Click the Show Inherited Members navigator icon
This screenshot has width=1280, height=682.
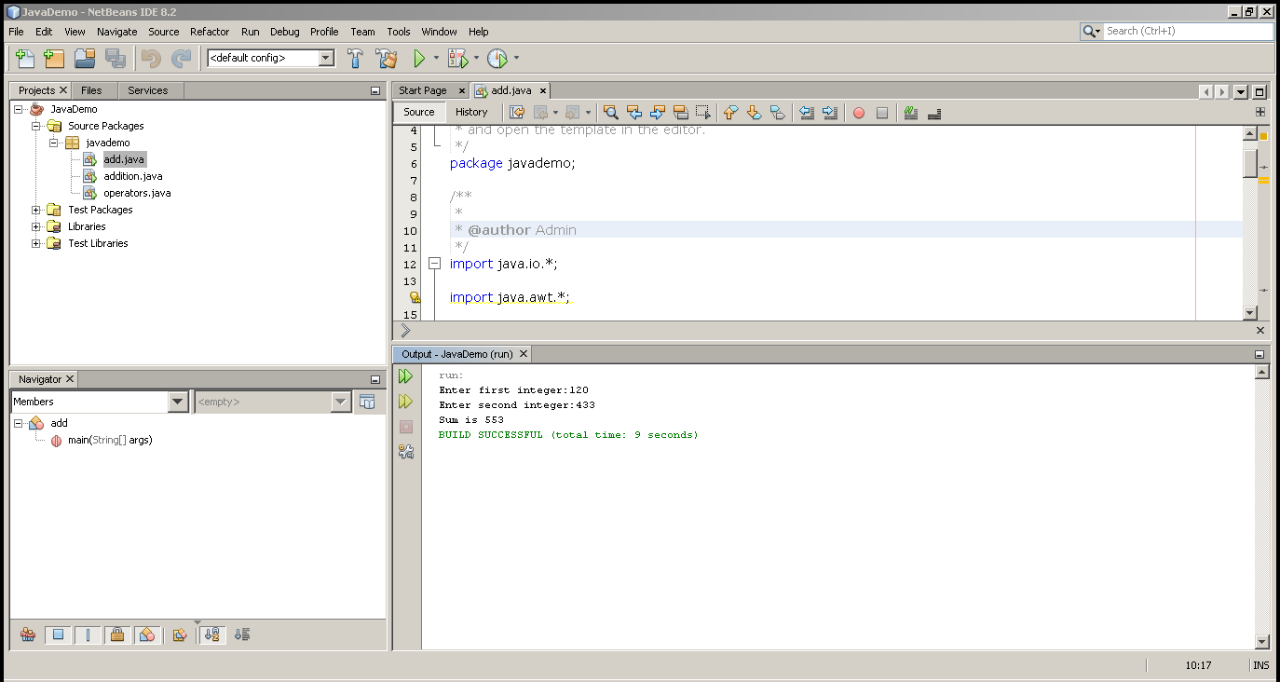(28, 634)
